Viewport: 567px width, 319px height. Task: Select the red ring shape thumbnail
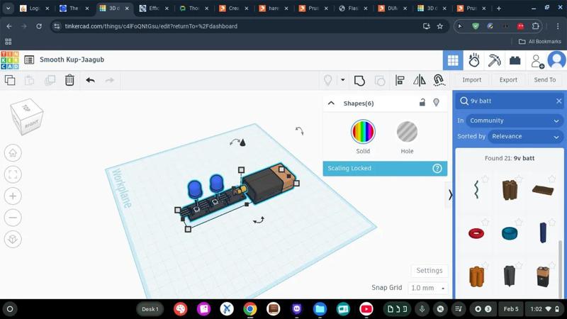click(x=476, y=233)
